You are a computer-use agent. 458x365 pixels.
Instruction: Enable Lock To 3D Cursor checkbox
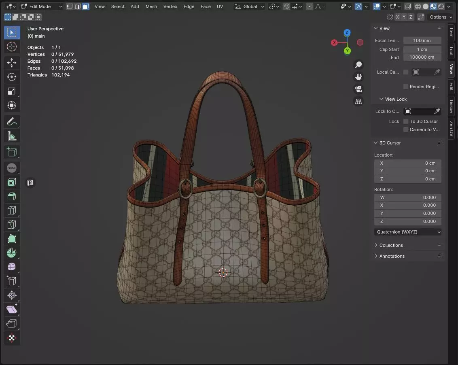(x=406, y=121)
